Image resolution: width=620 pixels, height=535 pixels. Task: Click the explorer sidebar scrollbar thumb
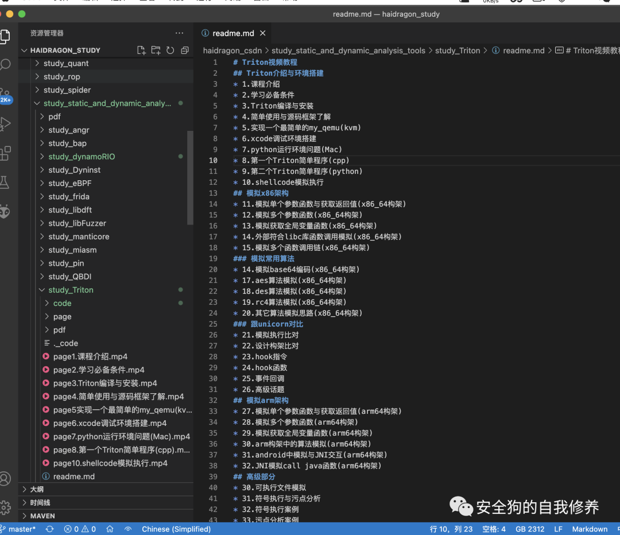pos(190,177)
